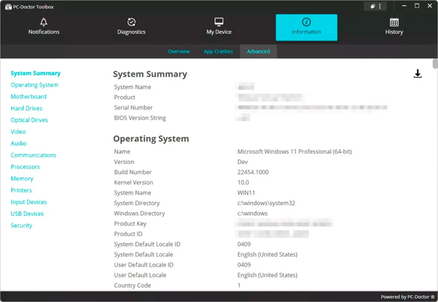Select the OS name 'Microsoft Windows 11 Professional (64-bit)'
This screenshot has width=438, height=302.
294,152
